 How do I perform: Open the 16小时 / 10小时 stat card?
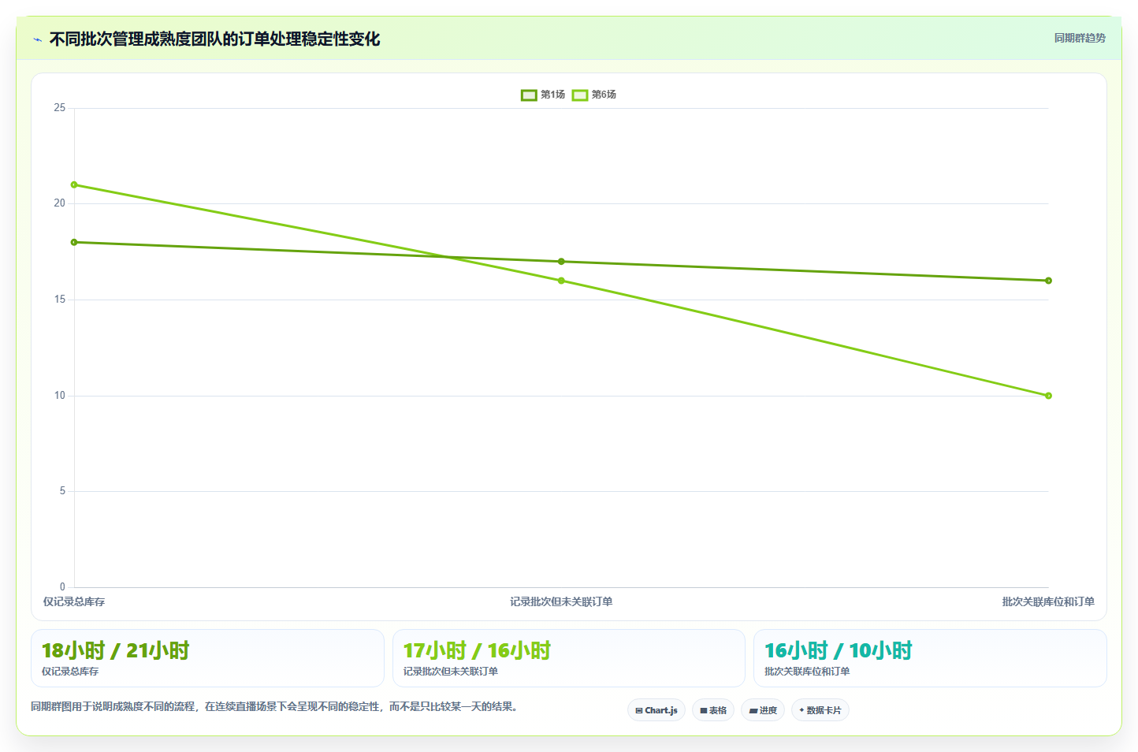pyautogui.click(x=930, y=658)
